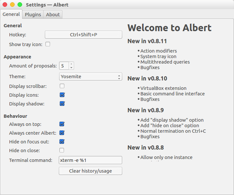Screen dimensions: 234x195
Task: Disable the Always on top checkbox
Action: click(62, 124)
